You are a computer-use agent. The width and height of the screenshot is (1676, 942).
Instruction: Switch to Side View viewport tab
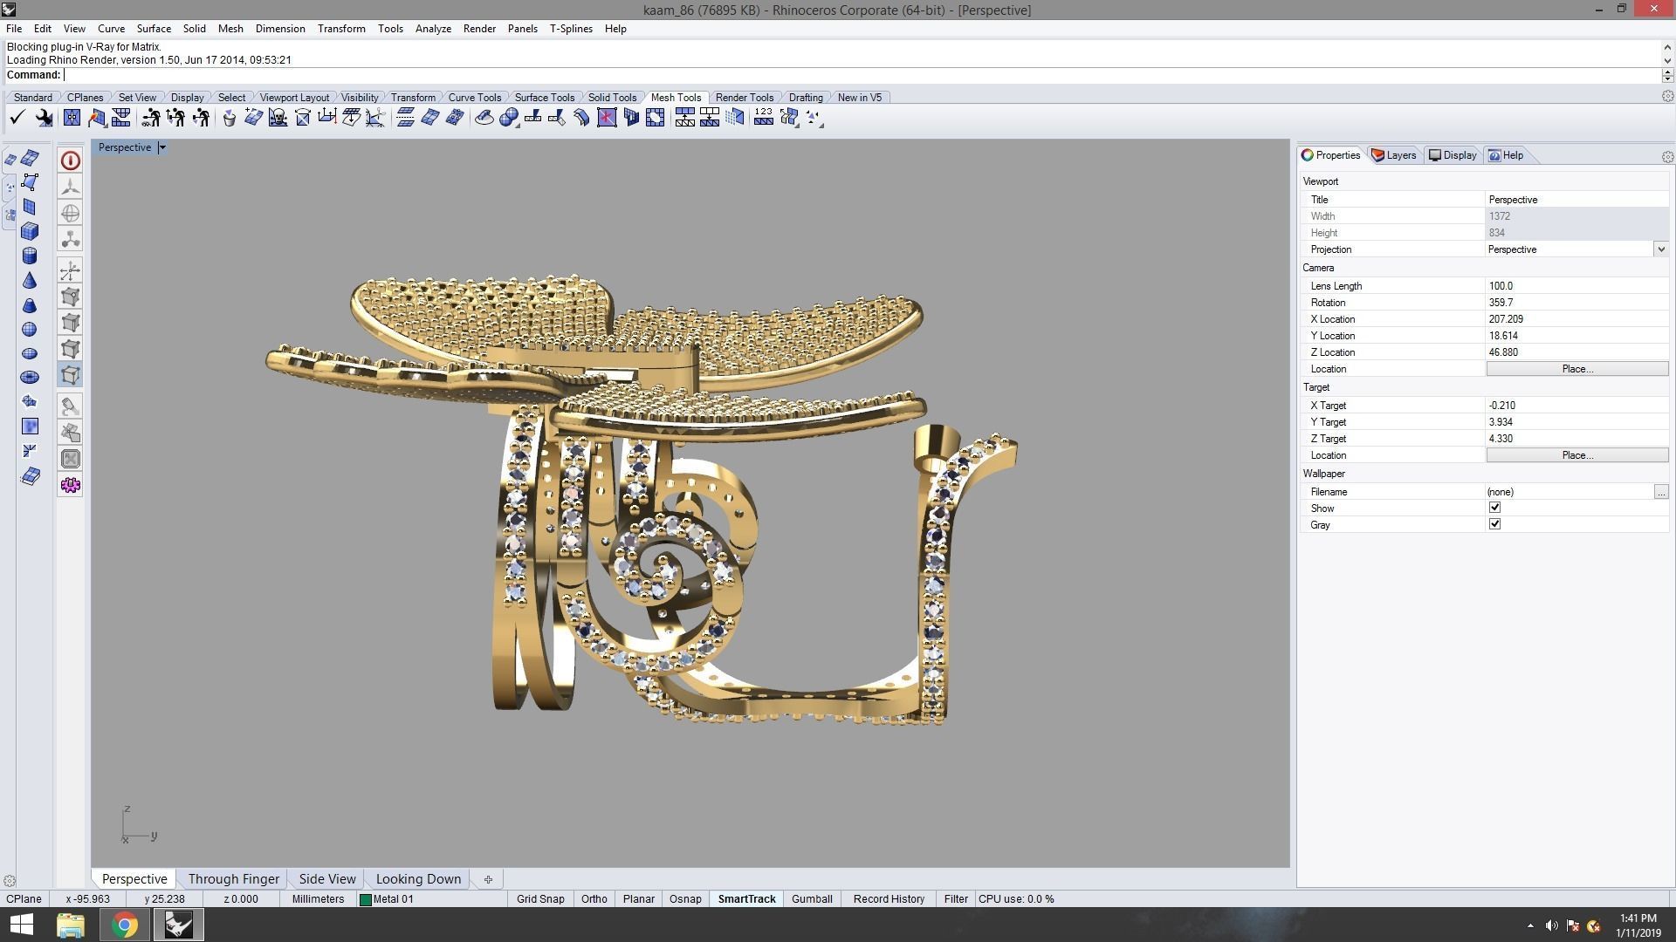(327, 879)
